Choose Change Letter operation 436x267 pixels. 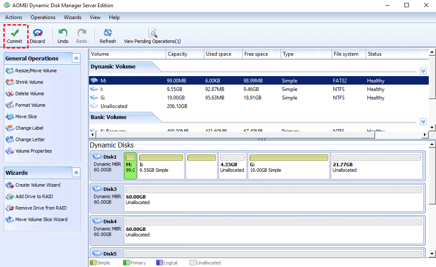tap(30, 139)
